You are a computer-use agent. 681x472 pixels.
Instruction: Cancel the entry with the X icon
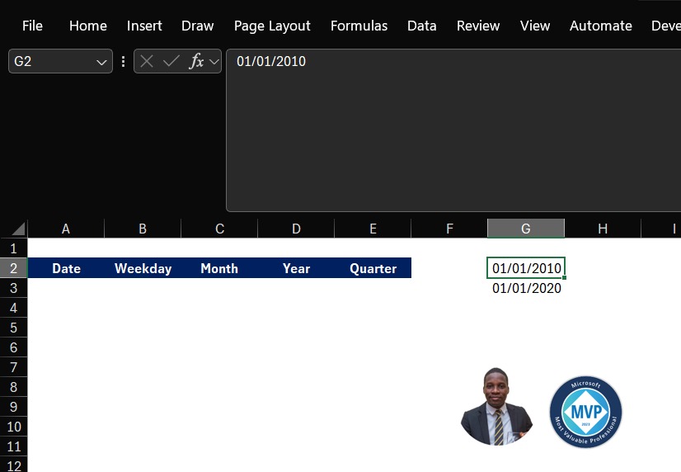coord(147,61)
